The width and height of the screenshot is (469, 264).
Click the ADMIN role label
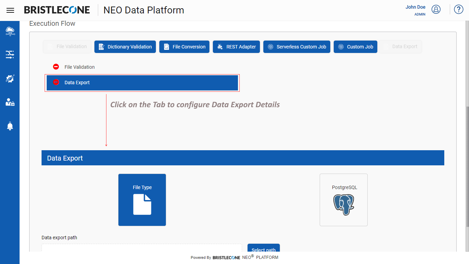[420, 14]
